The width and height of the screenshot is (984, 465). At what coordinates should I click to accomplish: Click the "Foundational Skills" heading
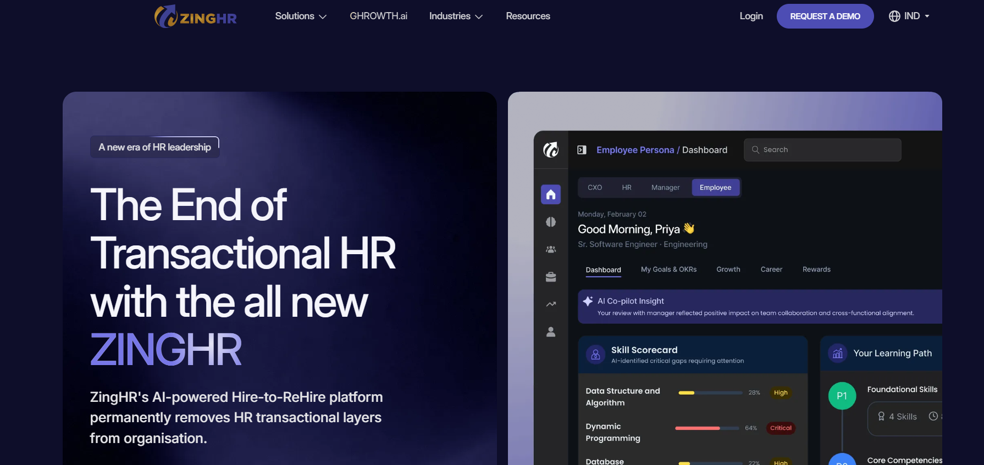tap(902, 389)
